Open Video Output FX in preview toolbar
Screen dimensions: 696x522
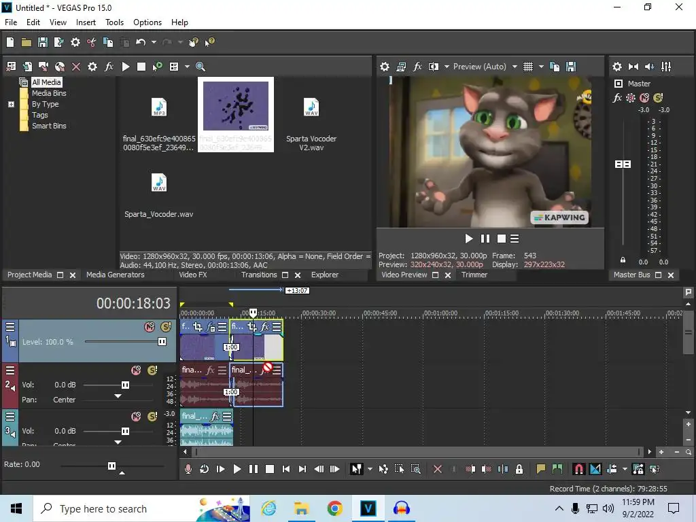(x=417, y=67)
